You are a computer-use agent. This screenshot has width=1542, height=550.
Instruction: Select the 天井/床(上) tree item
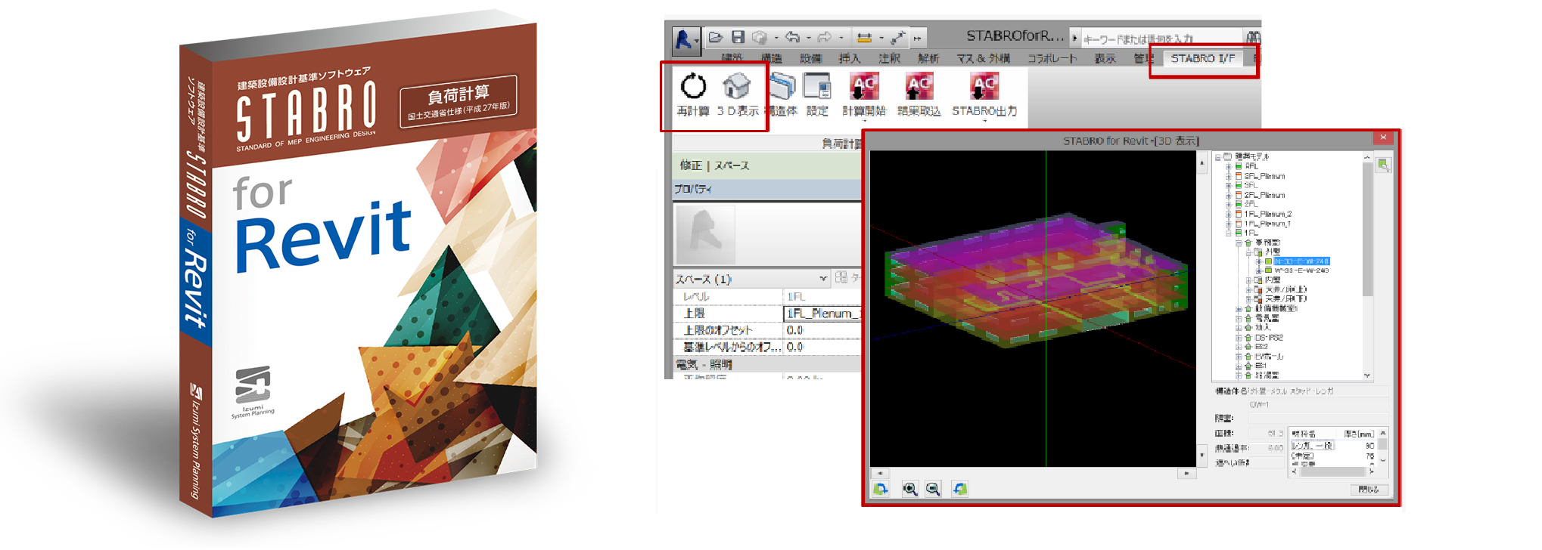1286,289
